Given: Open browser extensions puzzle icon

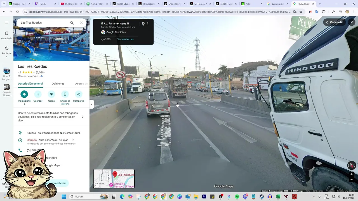Looking at the screenshot, I should click(324, 12).
